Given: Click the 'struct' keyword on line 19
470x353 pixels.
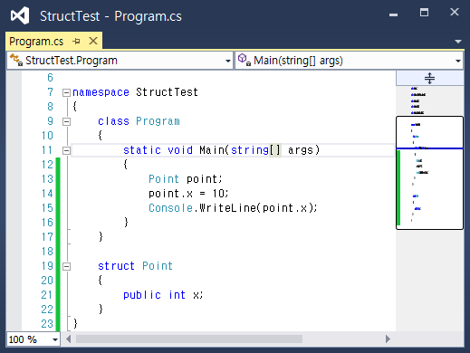Looking at the screenshot, I should 116,266.
